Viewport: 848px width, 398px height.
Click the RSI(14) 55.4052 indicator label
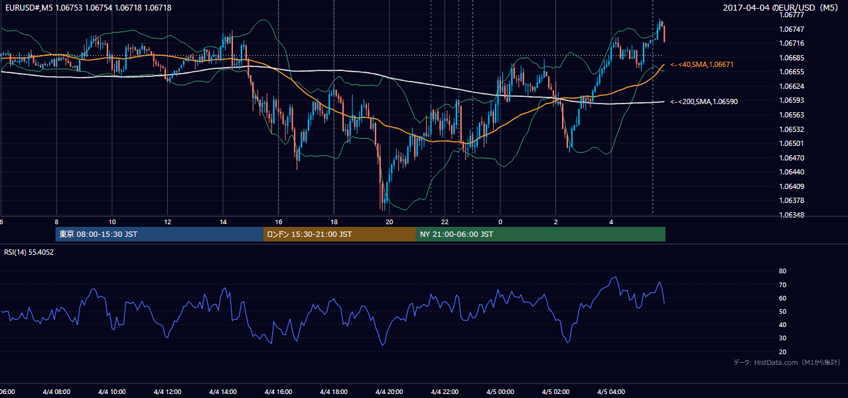pos(29,252)
